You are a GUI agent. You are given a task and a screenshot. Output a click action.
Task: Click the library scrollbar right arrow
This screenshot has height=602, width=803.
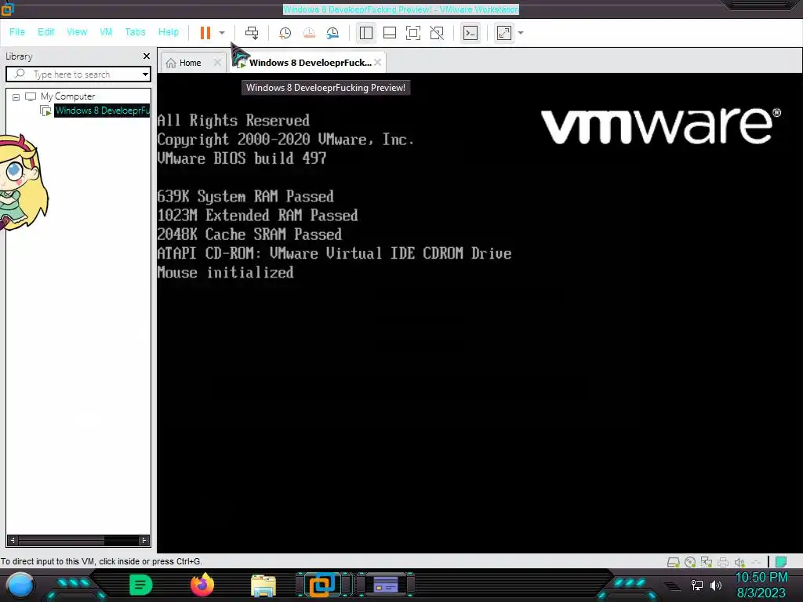(x=144, y=540)
